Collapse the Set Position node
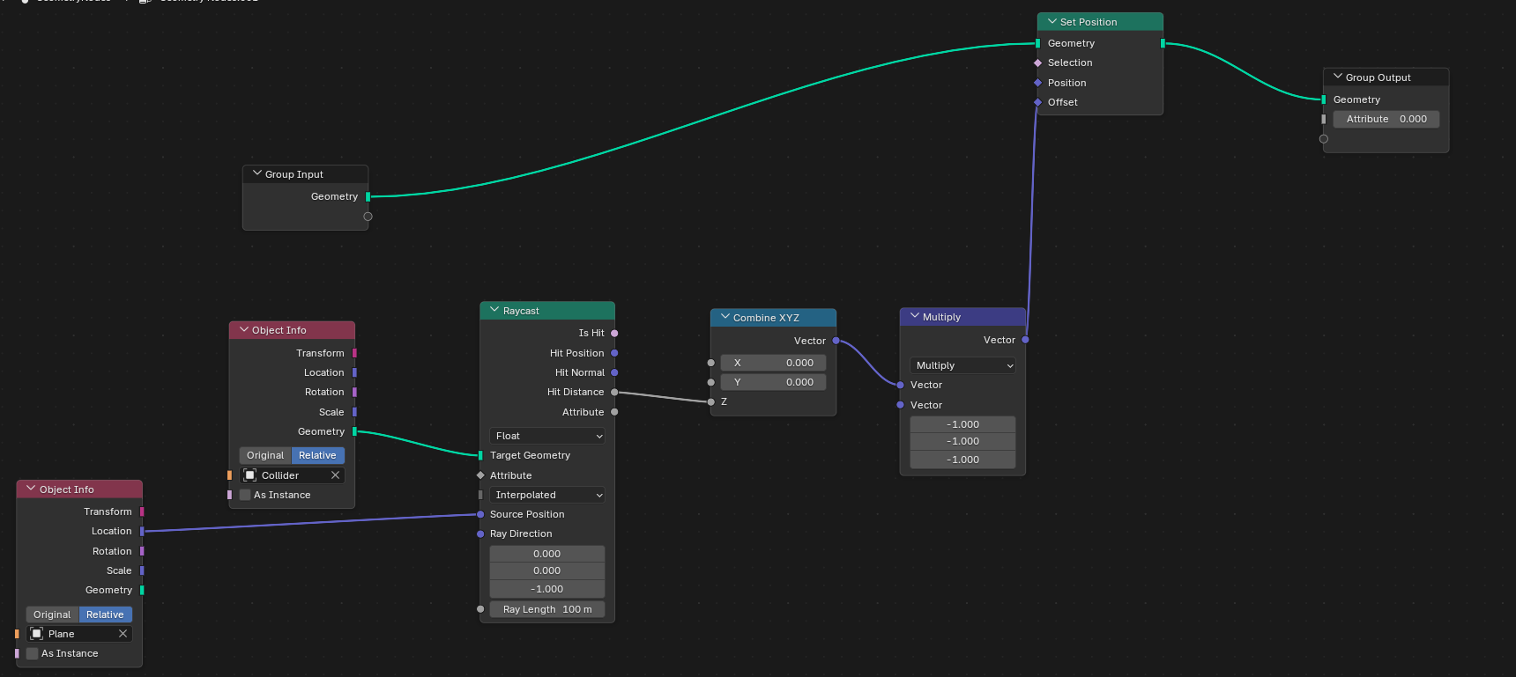Viewport: 1516px width, 677px height. coord(1052,22)
